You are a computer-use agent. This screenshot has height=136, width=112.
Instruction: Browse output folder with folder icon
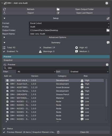(x=108, y=30)
